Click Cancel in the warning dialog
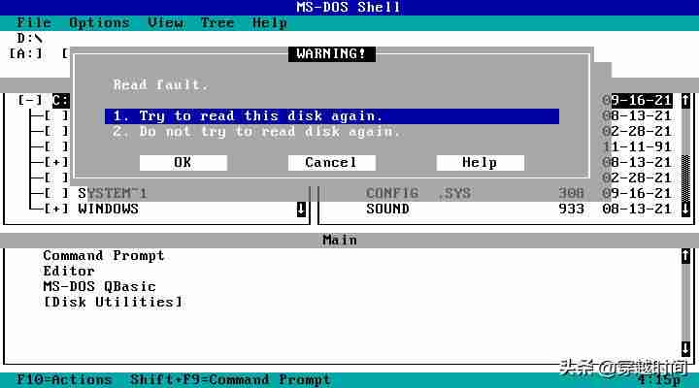This screenshot has width=699, height=388. [x=332, y=163]
